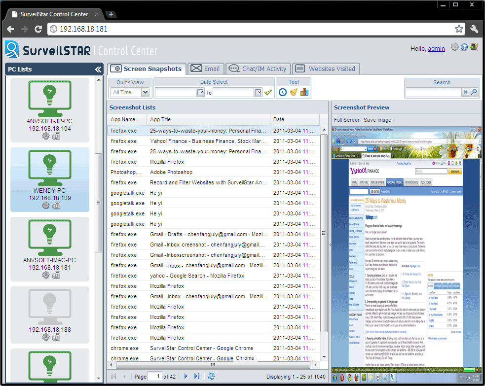Open the bar chart statistics tool
The height and width of the screenshot is (386, 485).
coord(304,92)
